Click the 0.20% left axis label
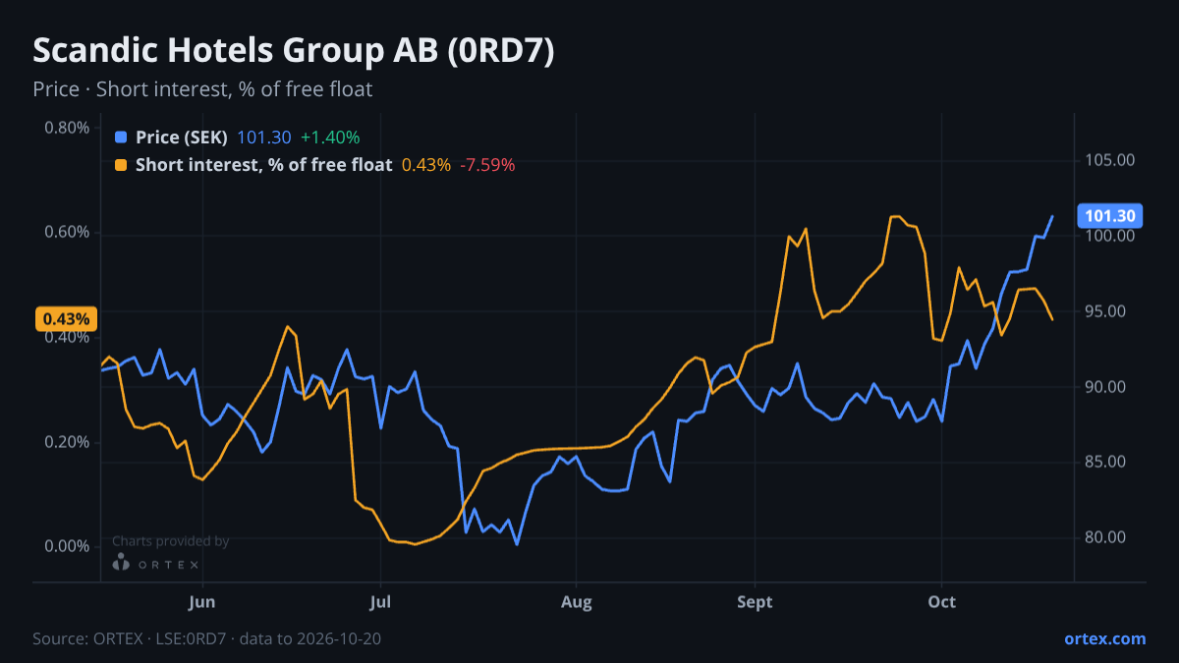1179x663 pixels. (x=67, y=442)
